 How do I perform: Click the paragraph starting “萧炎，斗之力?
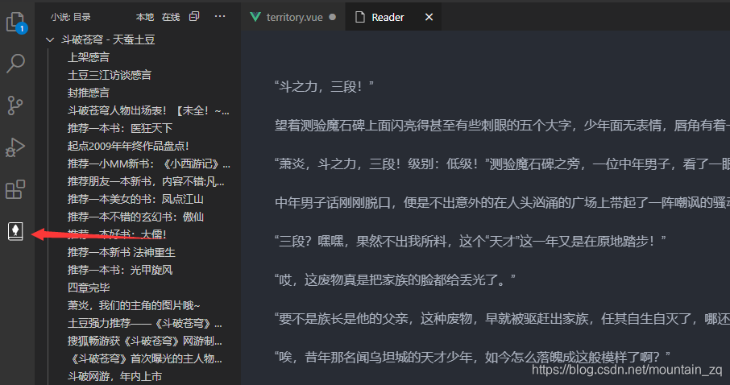click(x=502, y=164)
